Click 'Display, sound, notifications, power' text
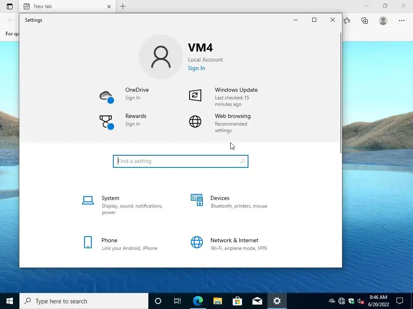Viewport: 413px width, 309px height. tap(132, 209)
